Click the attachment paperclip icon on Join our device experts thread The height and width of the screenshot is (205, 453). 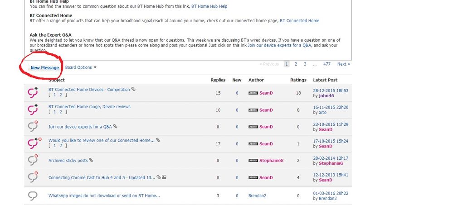click(115, 126)
